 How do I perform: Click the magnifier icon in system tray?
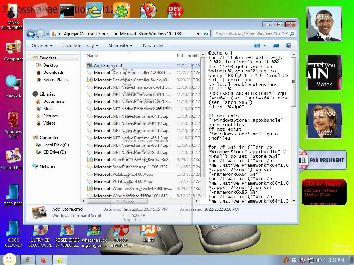coord(286,260)
